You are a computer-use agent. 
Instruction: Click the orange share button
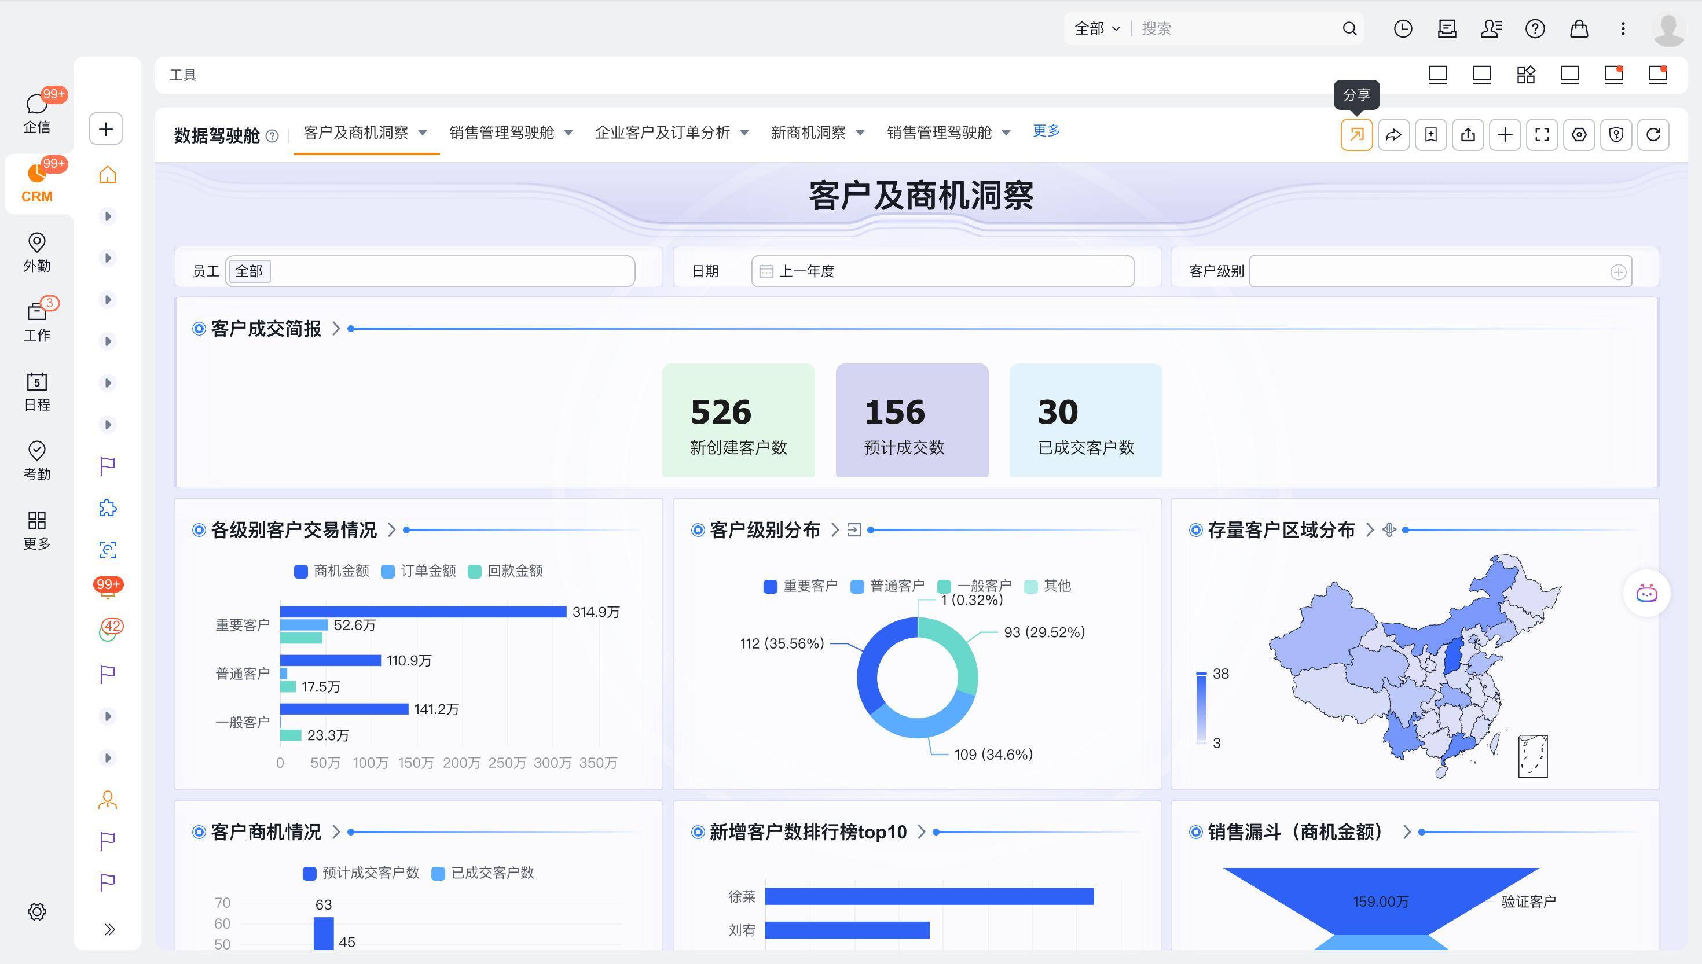1356,135
